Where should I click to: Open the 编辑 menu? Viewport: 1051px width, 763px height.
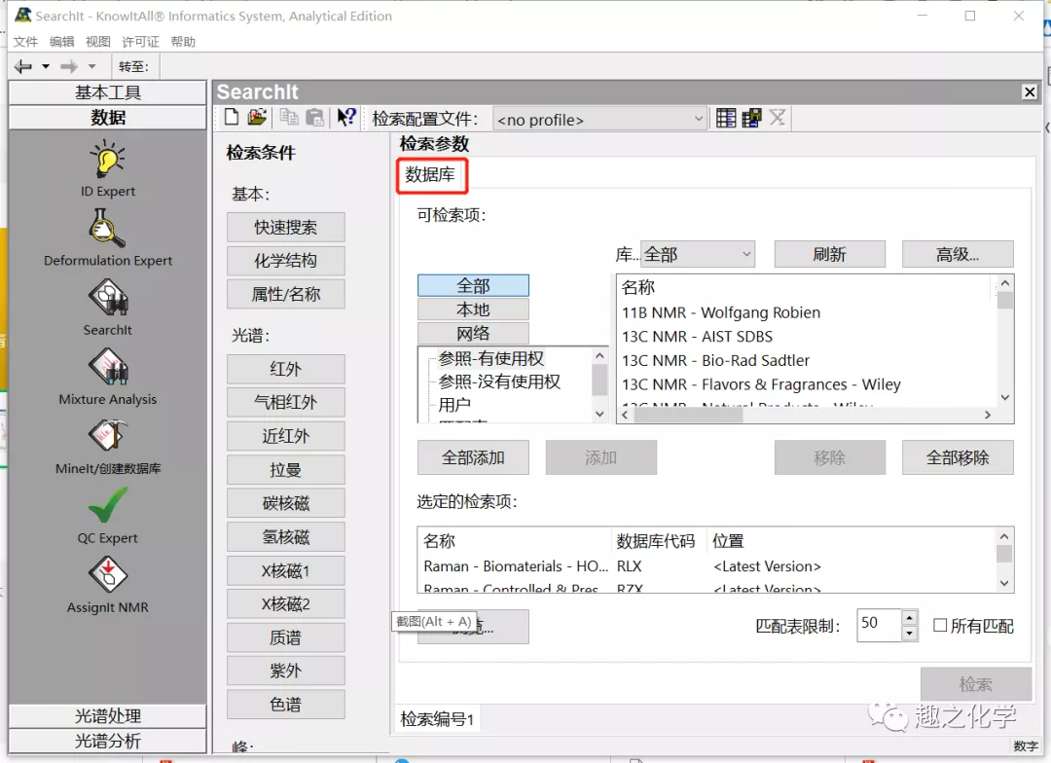(61, 42)
